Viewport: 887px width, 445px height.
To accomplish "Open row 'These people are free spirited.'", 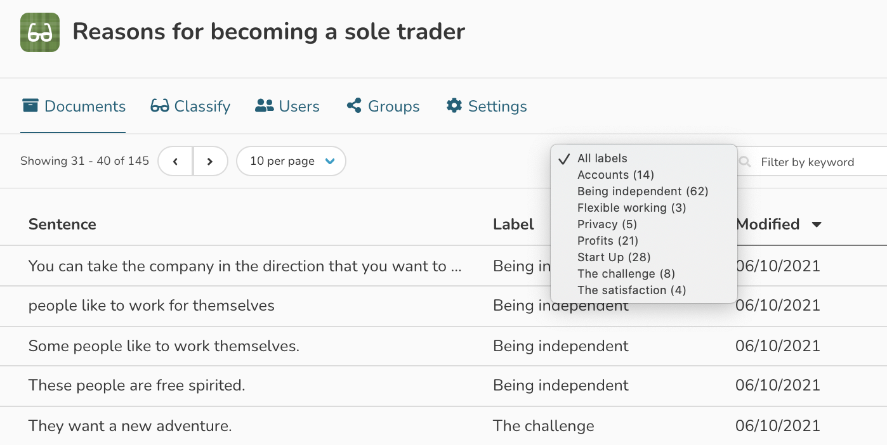I will [443, 385].
